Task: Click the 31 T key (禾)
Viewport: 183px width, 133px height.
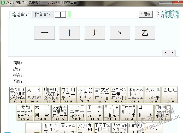Action: (85, 95)
